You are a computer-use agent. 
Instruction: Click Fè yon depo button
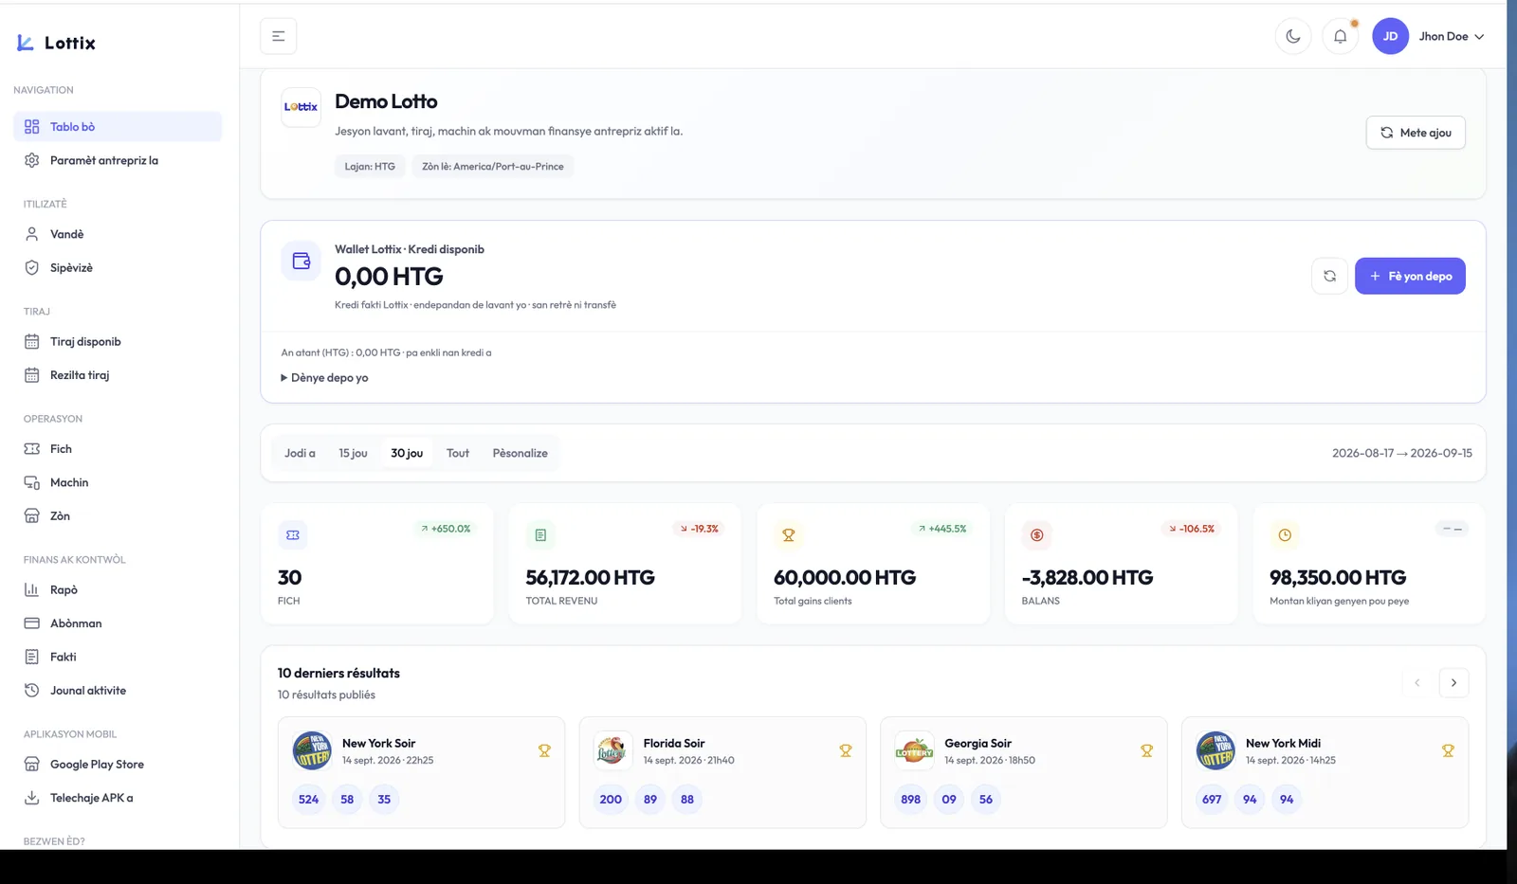click(x=1410, y=276)
